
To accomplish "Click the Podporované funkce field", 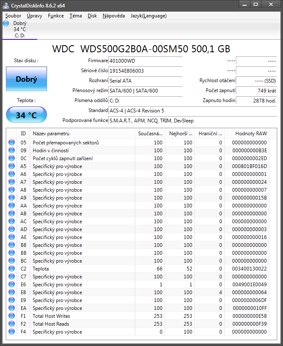I will [x=192, y=121].
